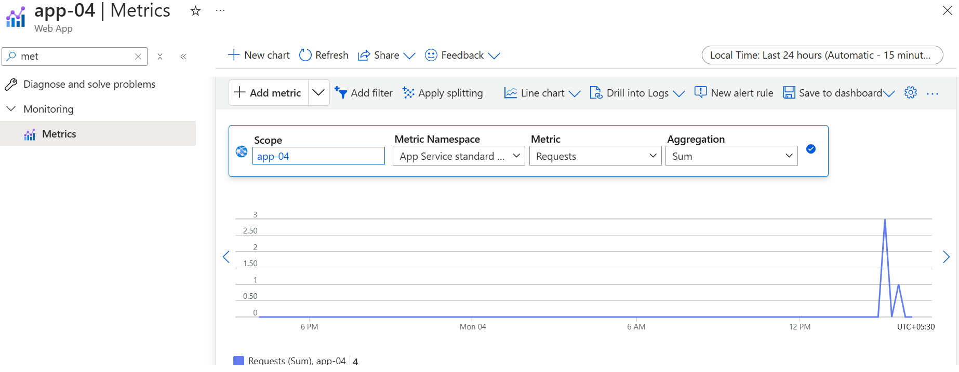959x372 pixels.
Task: Close the Metrics blade with the X
Action: [x=947, y=10]
